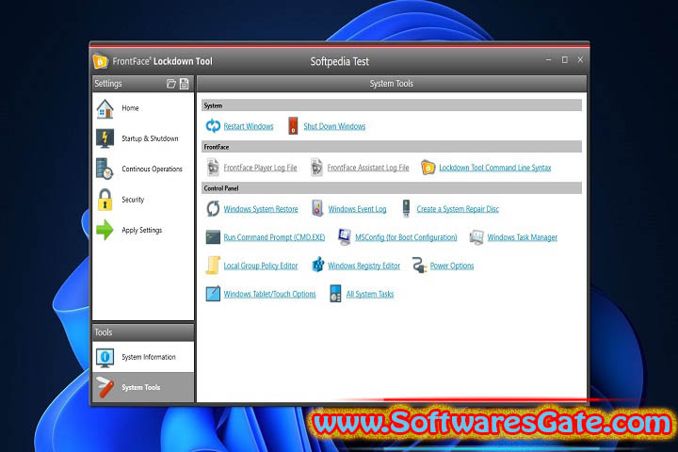
Task: Open the FrontFace Player Log File link
Action: tap(260, 168)
